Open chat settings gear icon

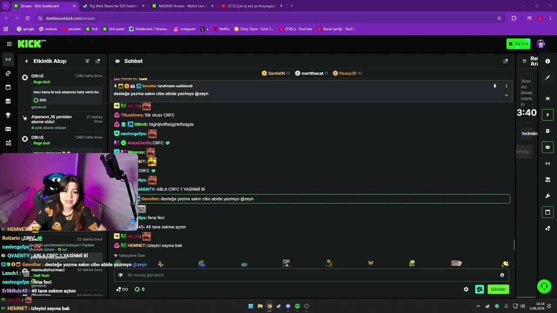[x=466, y=290]
